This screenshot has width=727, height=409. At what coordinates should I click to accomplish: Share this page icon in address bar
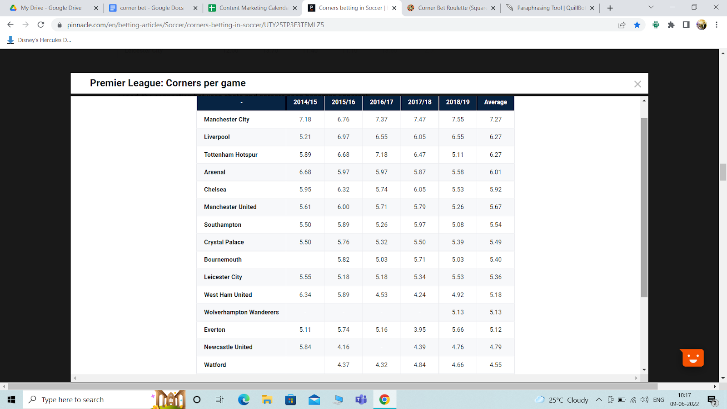click(x=622, y=25)
